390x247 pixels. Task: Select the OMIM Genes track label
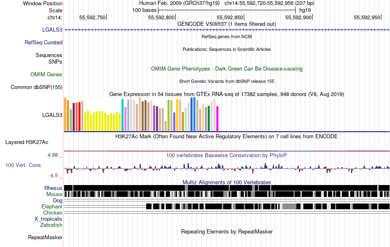pos(46,75)
